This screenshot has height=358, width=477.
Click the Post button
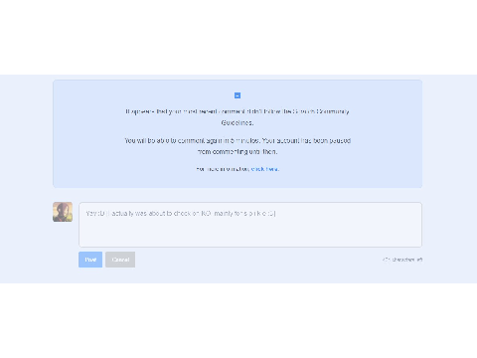[90, 260]
